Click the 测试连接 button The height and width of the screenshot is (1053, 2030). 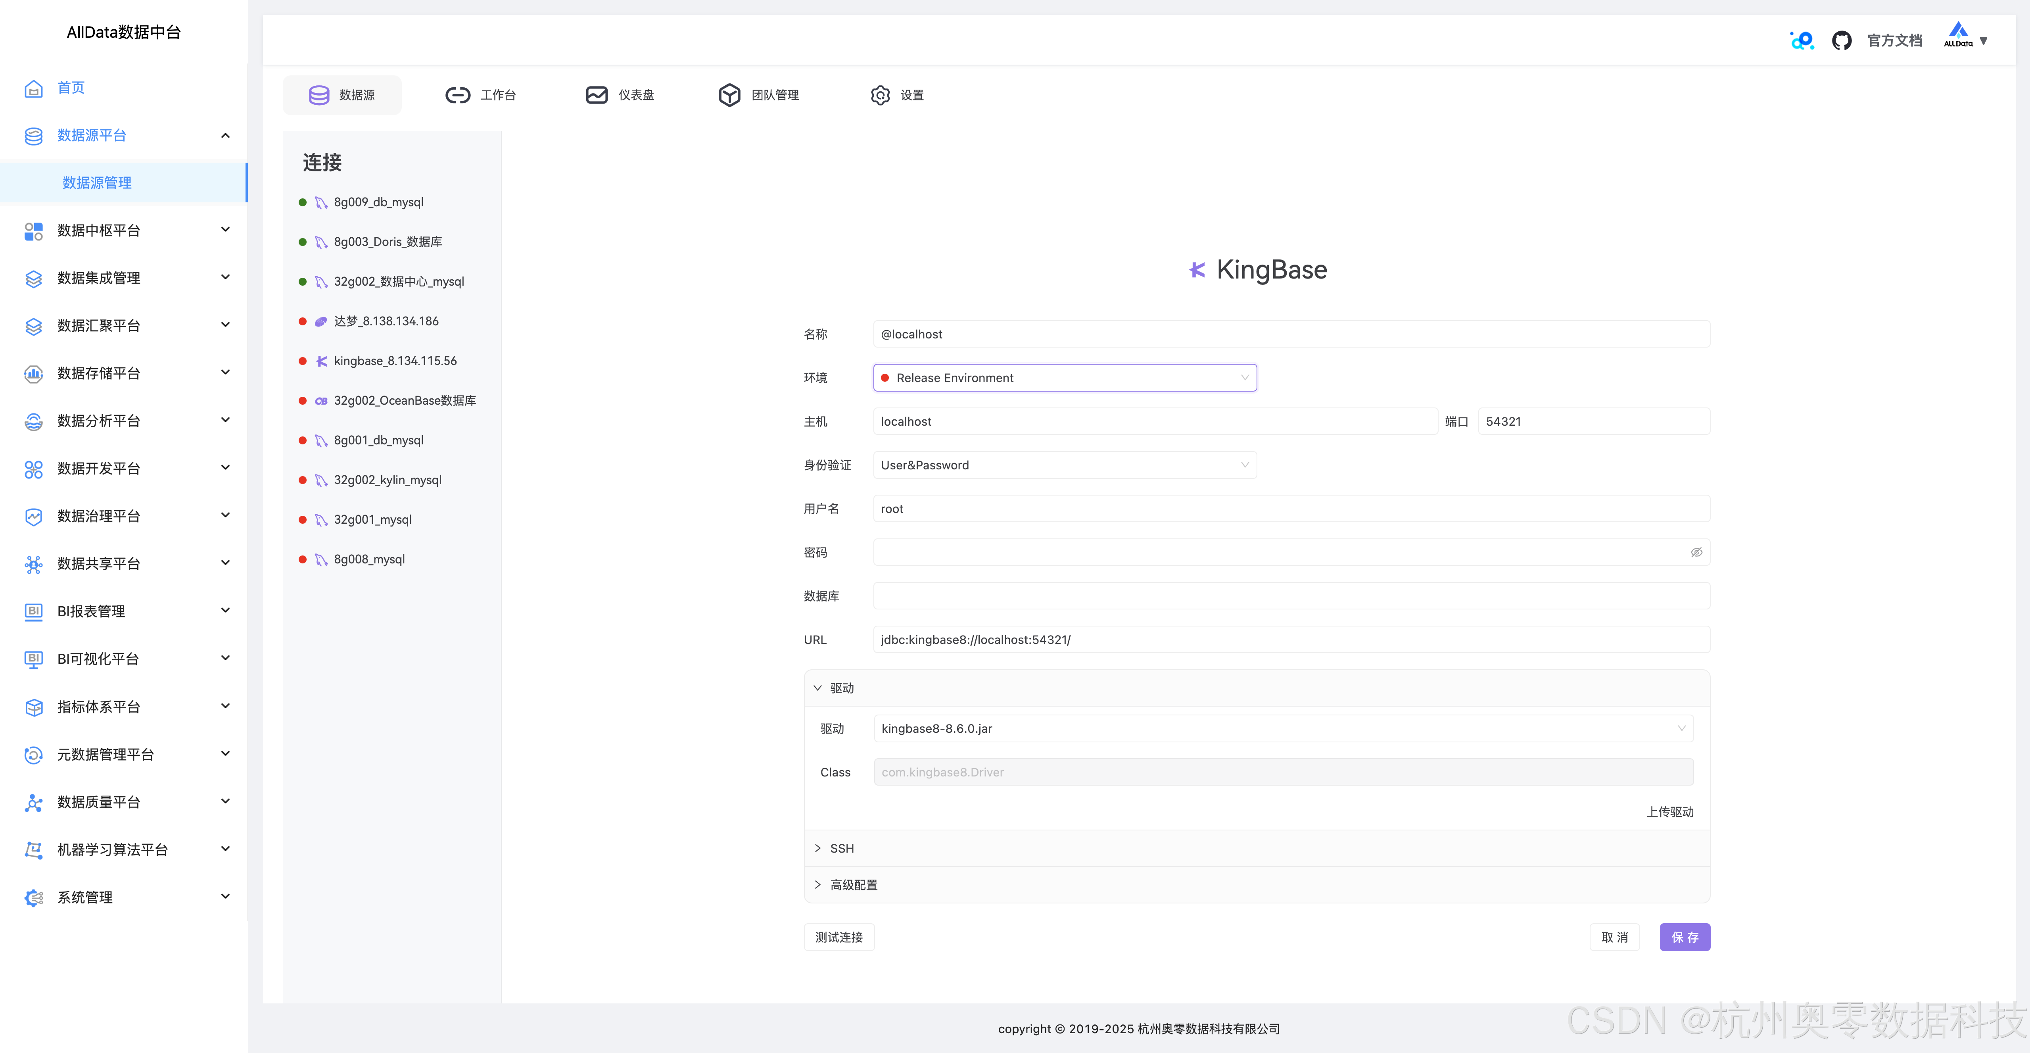tap(838, 937)
